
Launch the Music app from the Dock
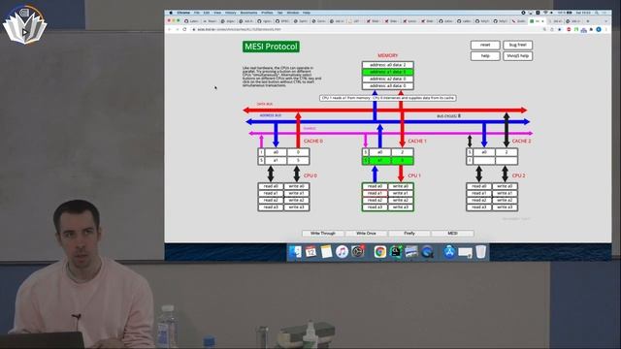(x=342, y=252)
